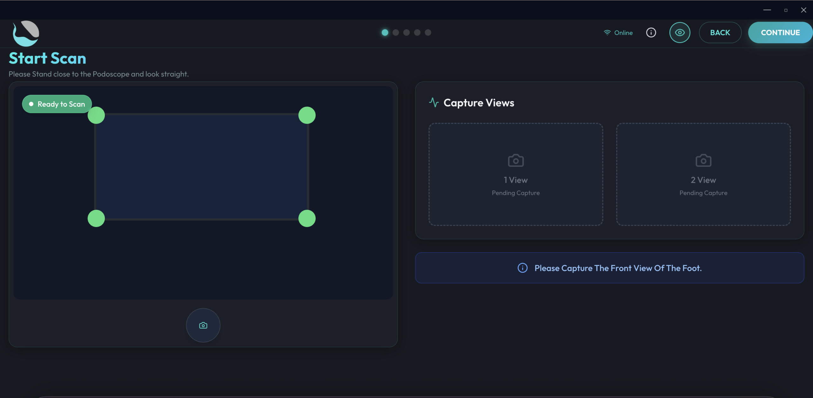The height and width of the screenshot is (398, 813).
Task: Click inside the blue scan region
Action: (202, 167)
